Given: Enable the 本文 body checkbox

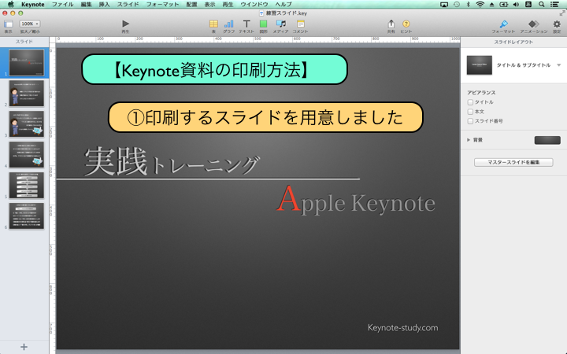Looking at the screenshot, I should pyautogui.click(x=470, y=112).
